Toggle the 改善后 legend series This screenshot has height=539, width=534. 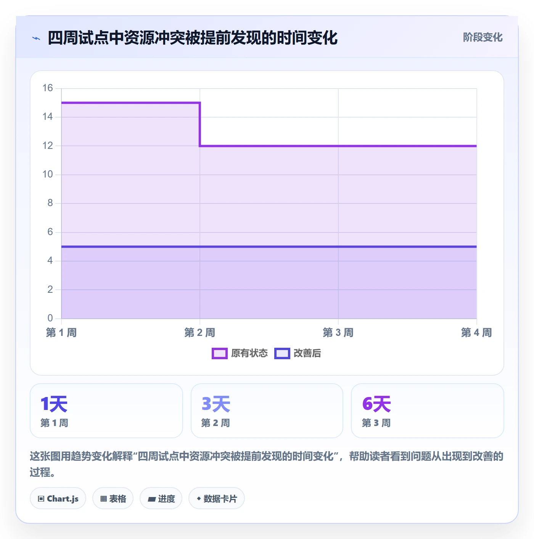(x=298, y=353)
